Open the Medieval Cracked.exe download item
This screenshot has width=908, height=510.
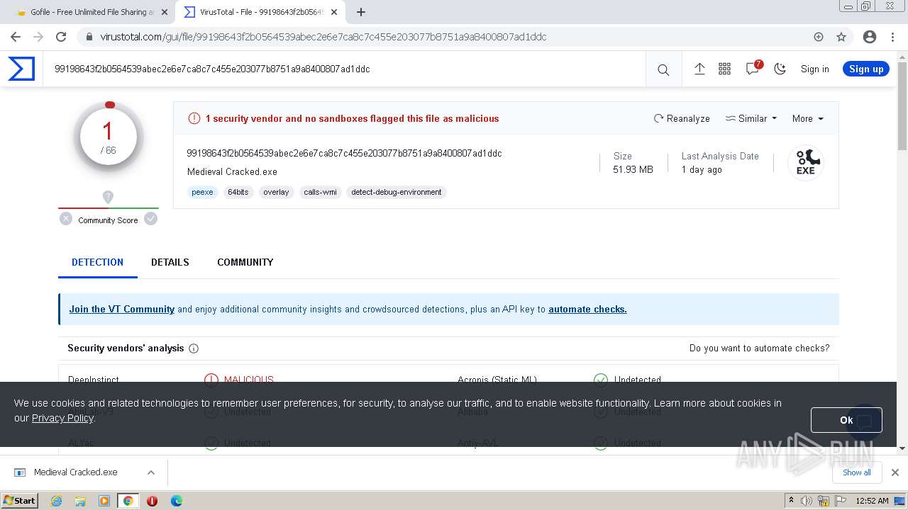coord(75,472)
